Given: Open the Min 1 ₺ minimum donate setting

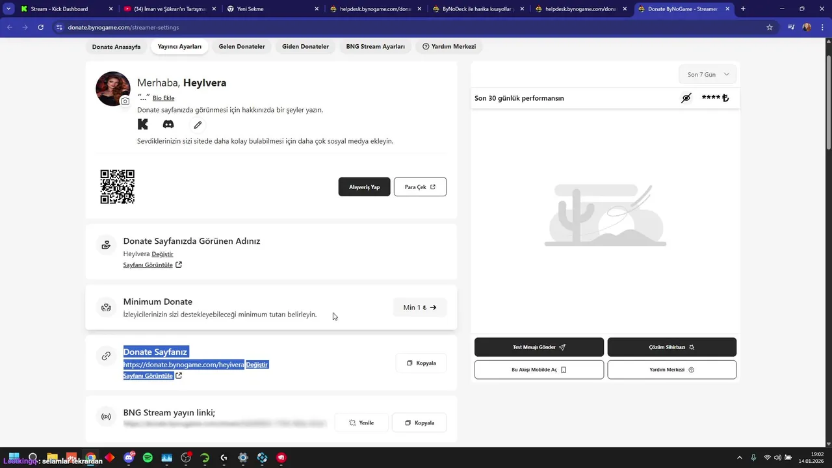Looking at the screenshot, I should pos(420,307).
